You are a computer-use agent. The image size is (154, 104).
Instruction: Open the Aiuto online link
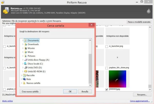pos(7,101)
